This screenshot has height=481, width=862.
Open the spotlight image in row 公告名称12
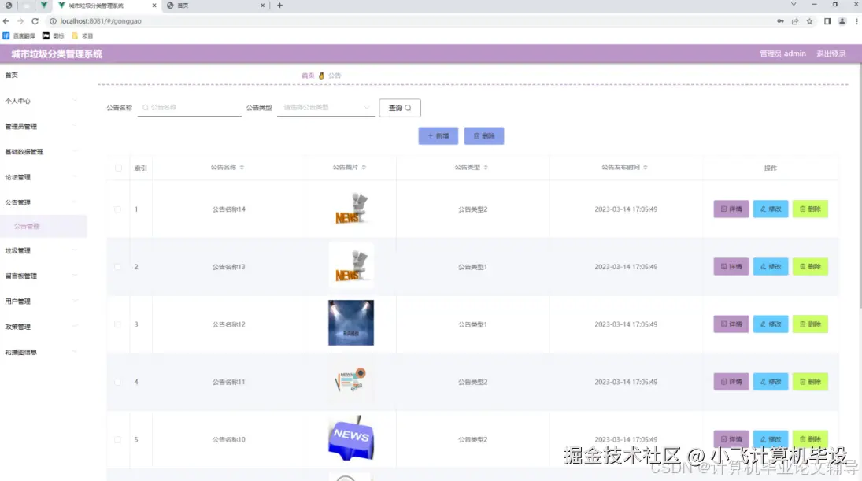click(x=351, y=323)
